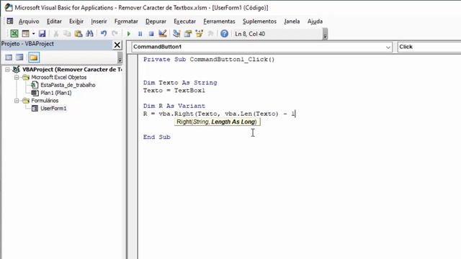Click the Break (pause) icon
Image resolution: width=461 pixels, height=259 pixels.
click(x=140, y=34)
